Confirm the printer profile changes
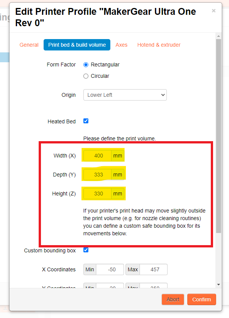Screen dimensions: 229x318 pos(201,299)
